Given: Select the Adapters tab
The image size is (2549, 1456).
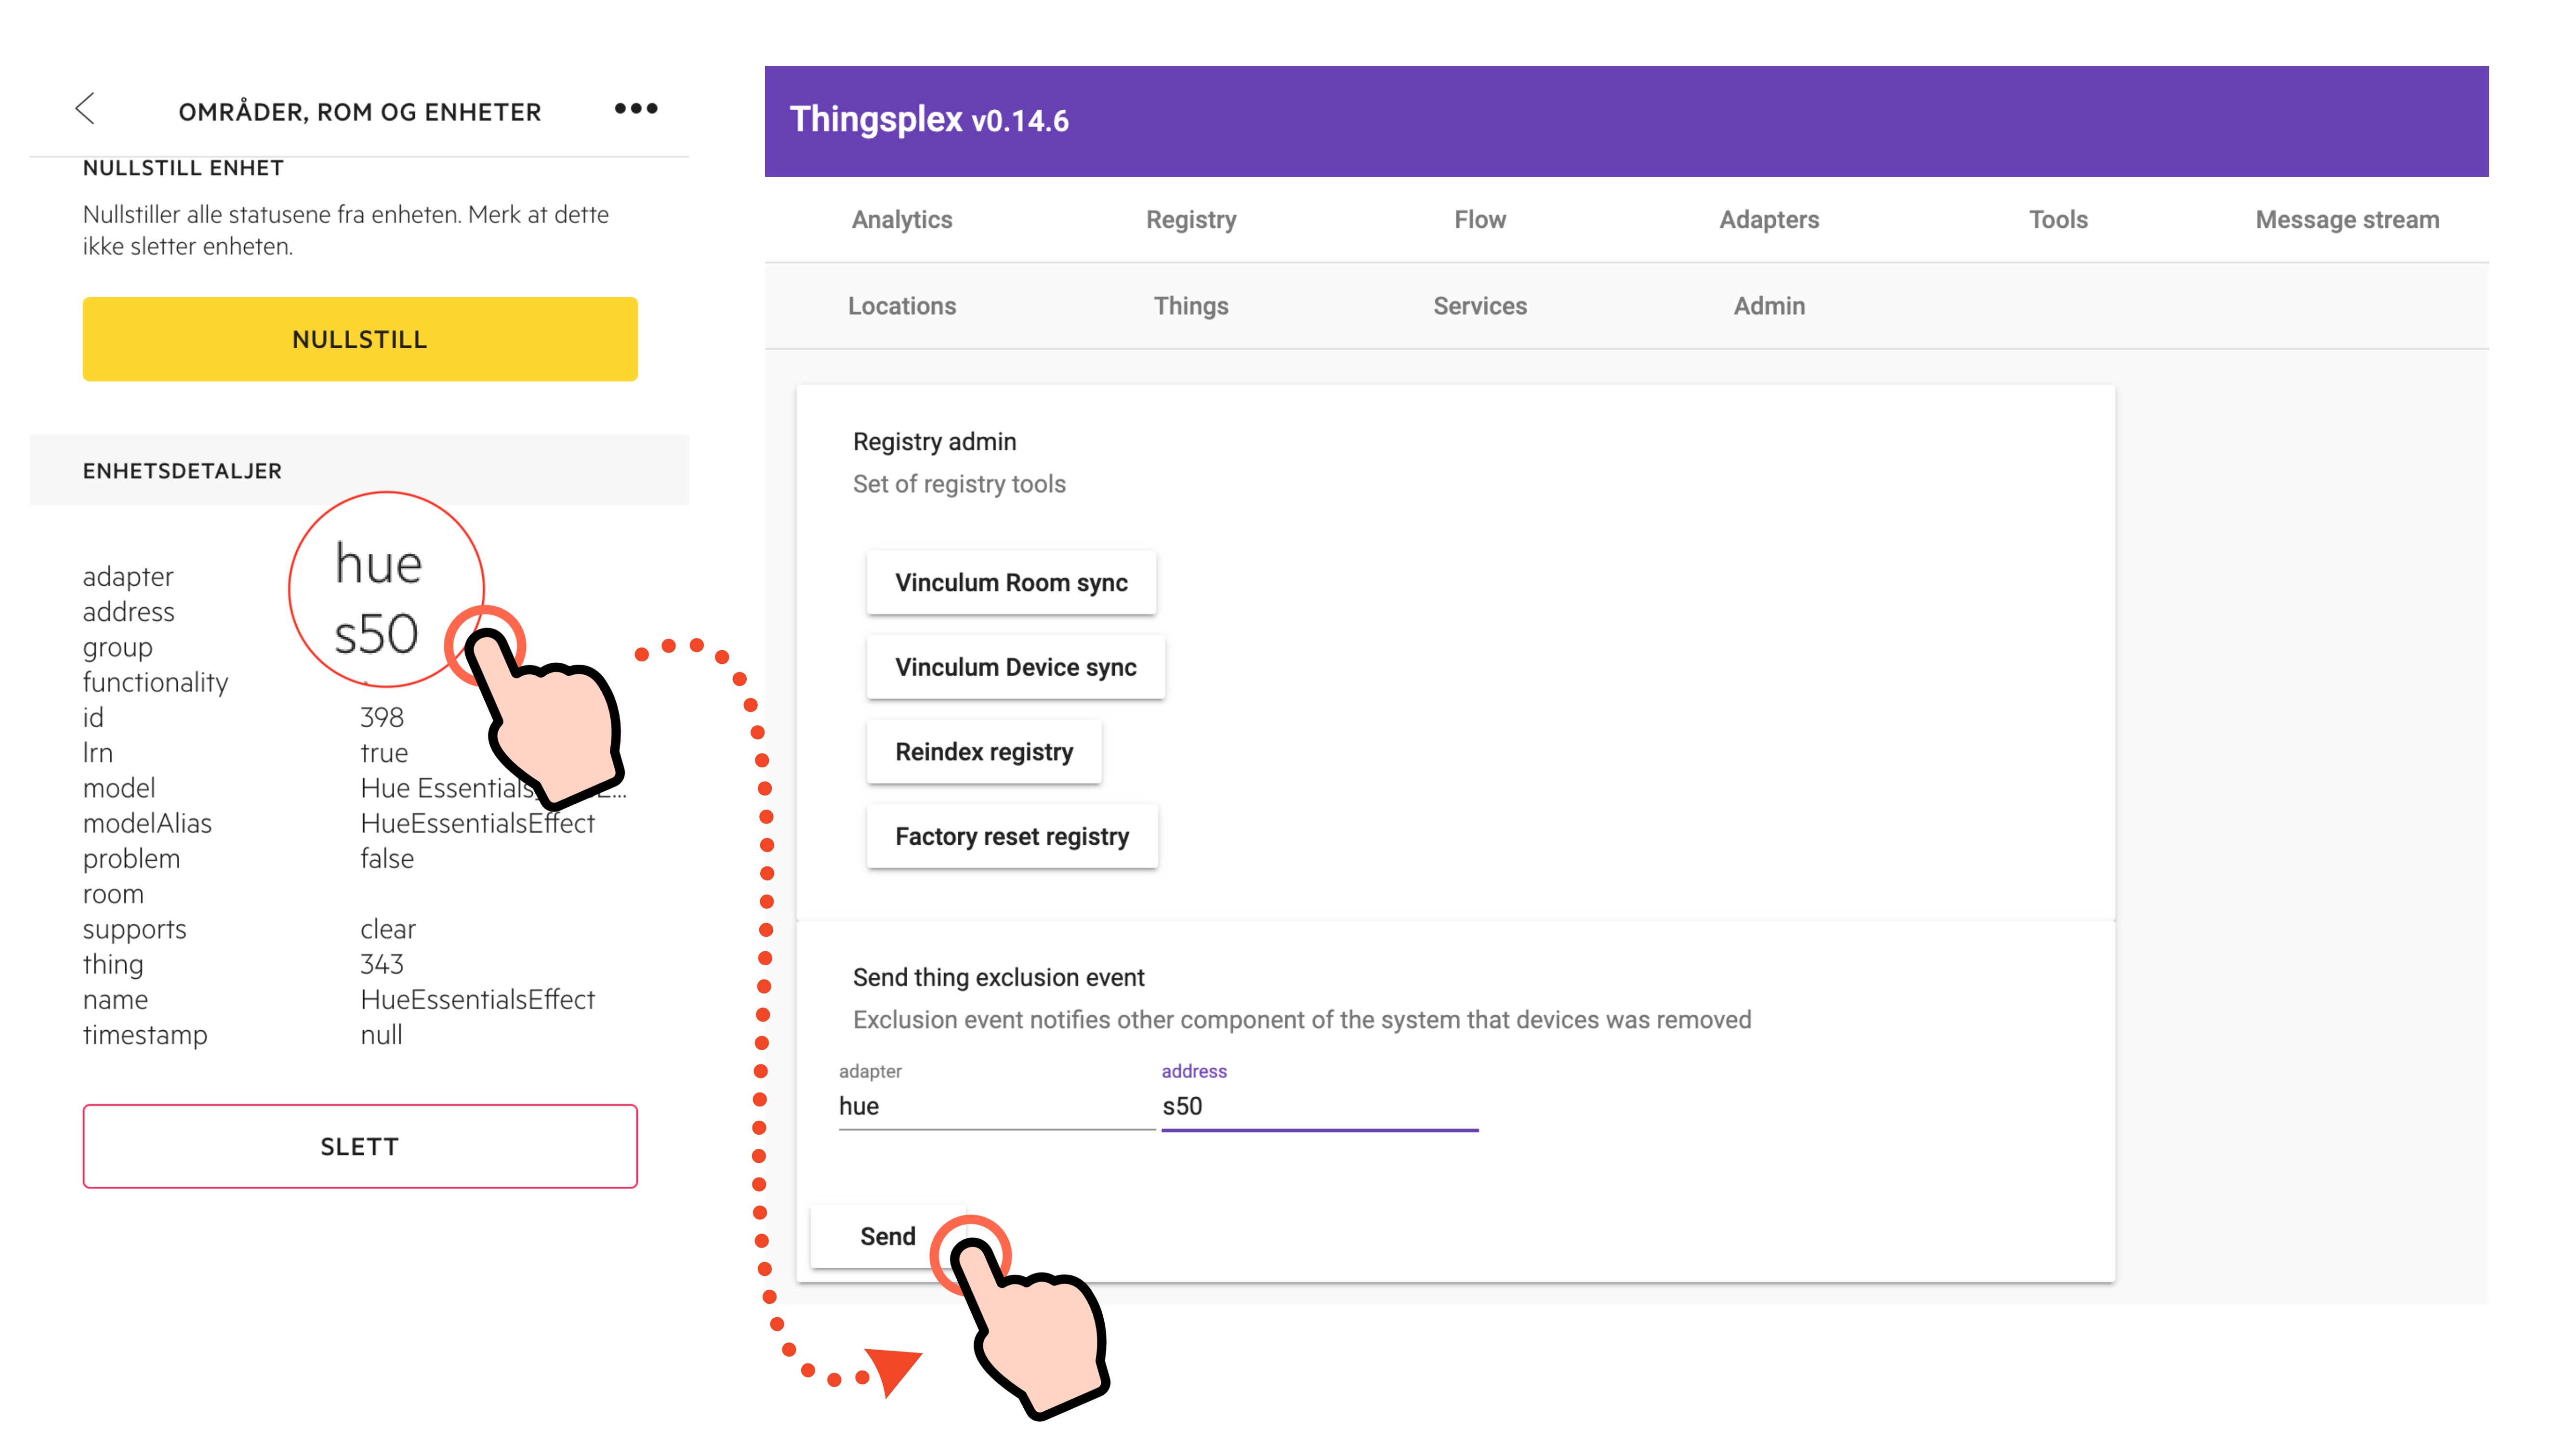Looking at the screenshot, I should (1769, 220).
